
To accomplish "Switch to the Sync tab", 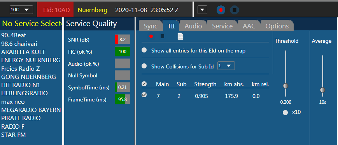I will point(151,26).
